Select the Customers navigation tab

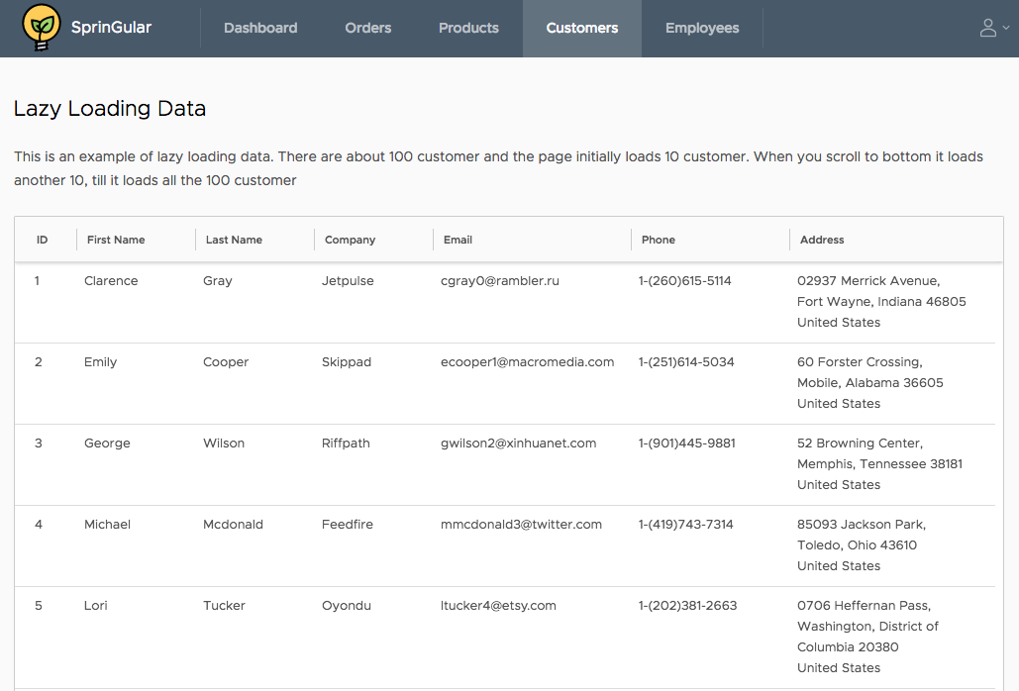(582, 29)
